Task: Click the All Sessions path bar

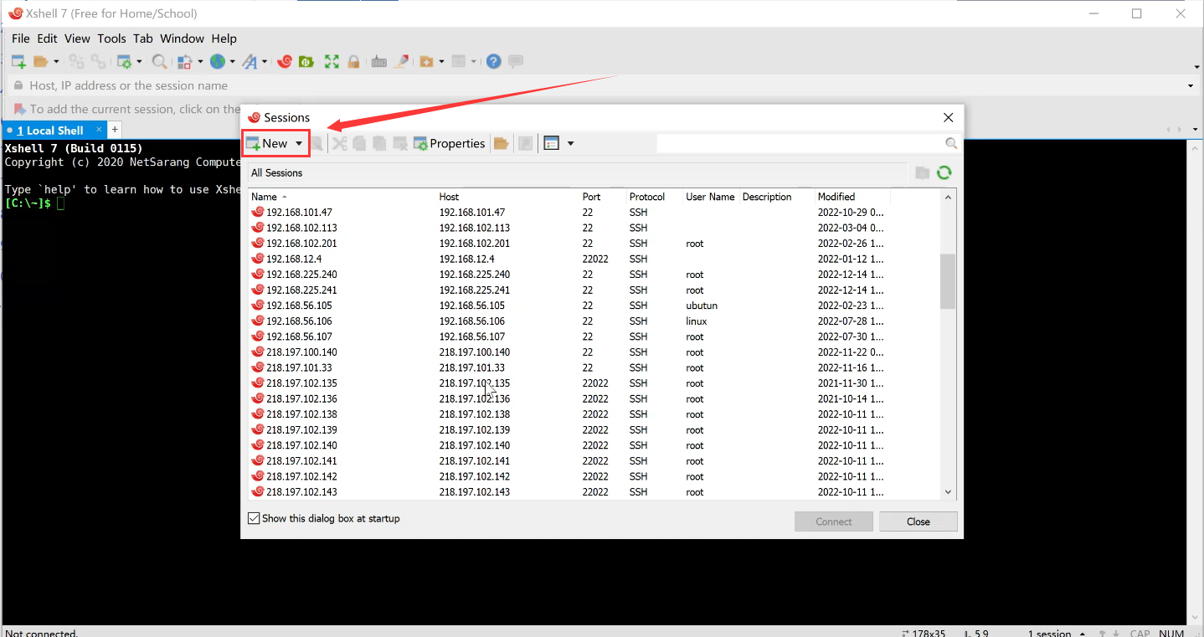Action: (x=577, y=172)
